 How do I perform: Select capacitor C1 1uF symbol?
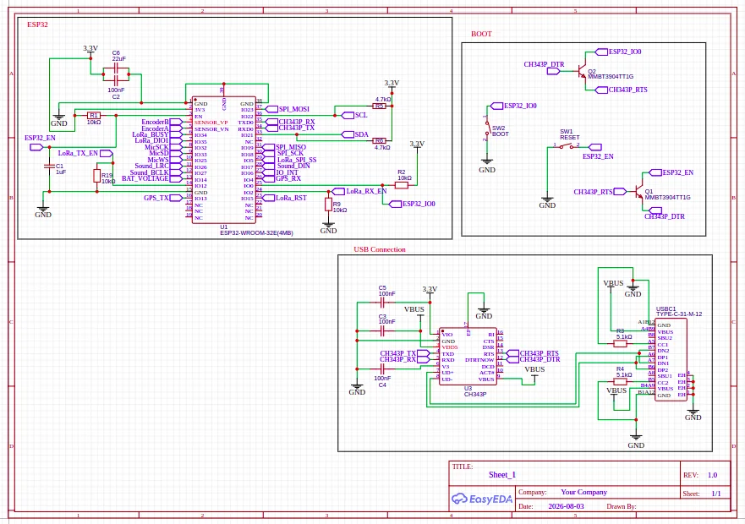click(49, 166)
